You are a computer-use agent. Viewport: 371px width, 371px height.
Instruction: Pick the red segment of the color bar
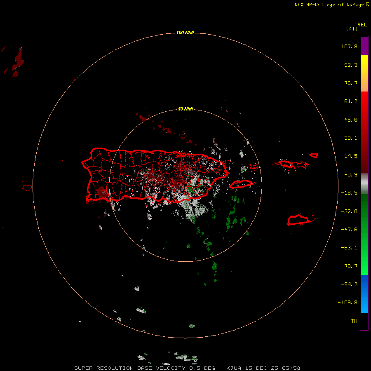pos(364,132)
